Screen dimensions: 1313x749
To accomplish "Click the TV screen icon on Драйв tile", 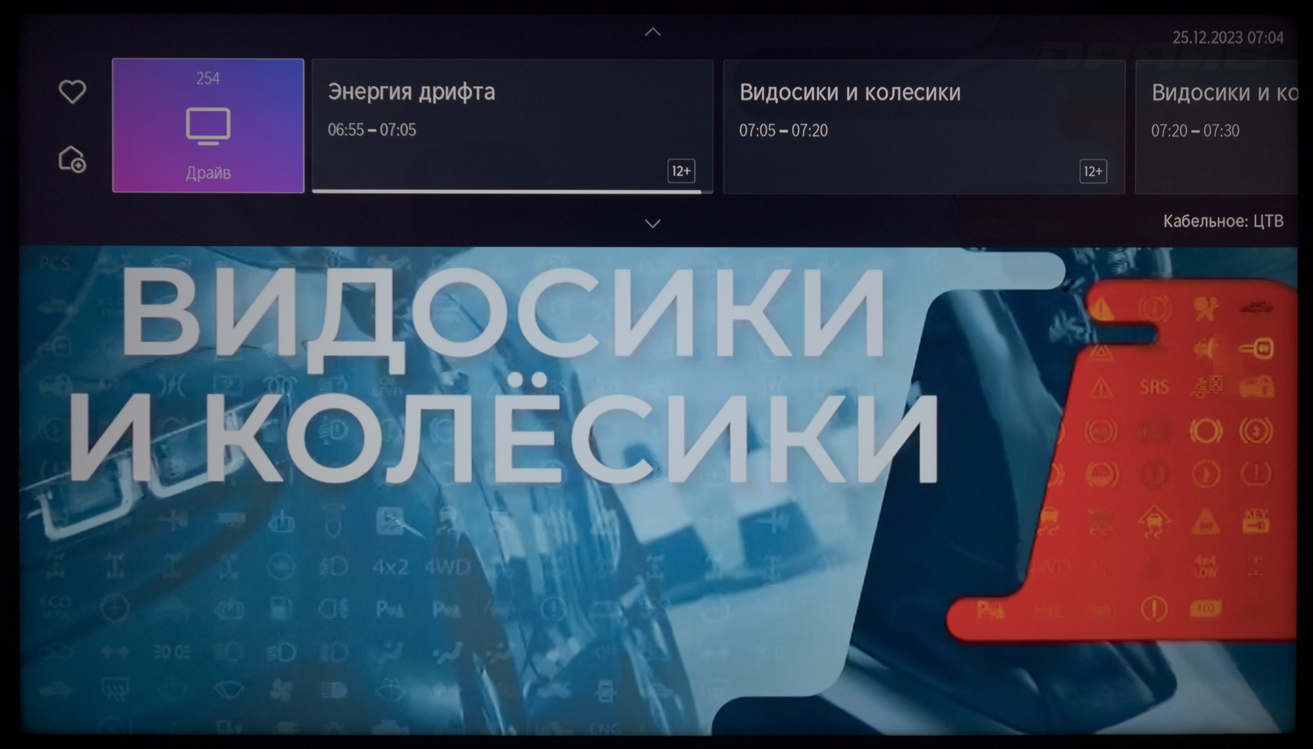I will tap(208, 126).
